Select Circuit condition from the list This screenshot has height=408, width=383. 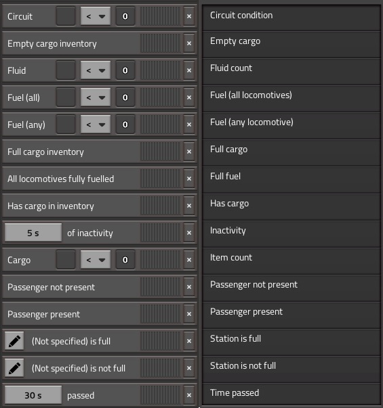[x=291, y=18]
